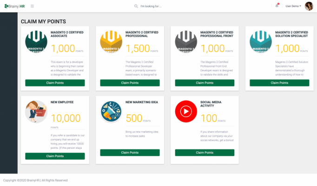This screenshot has height=186, width=317.
Task: Claim points for New Employee
Action: pos(55,156)
